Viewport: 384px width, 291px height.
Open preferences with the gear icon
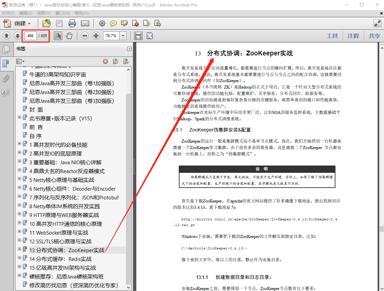102,24
